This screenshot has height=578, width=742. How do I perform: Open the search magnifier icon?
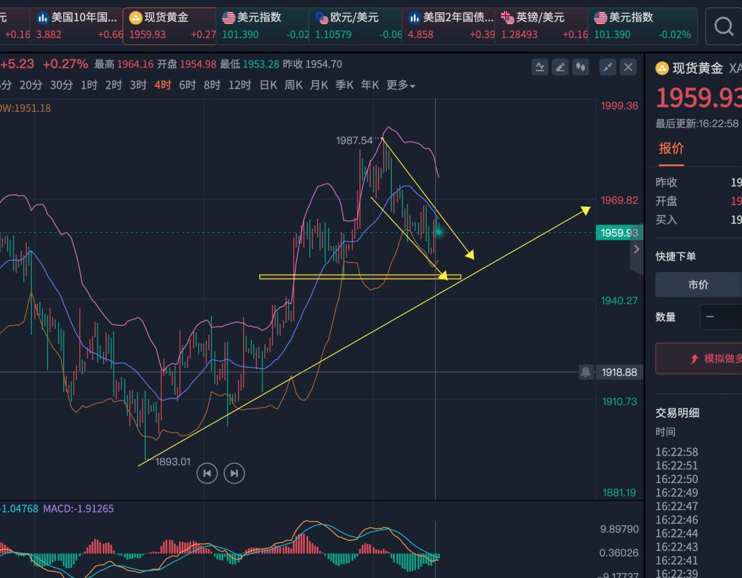(723, 26)
